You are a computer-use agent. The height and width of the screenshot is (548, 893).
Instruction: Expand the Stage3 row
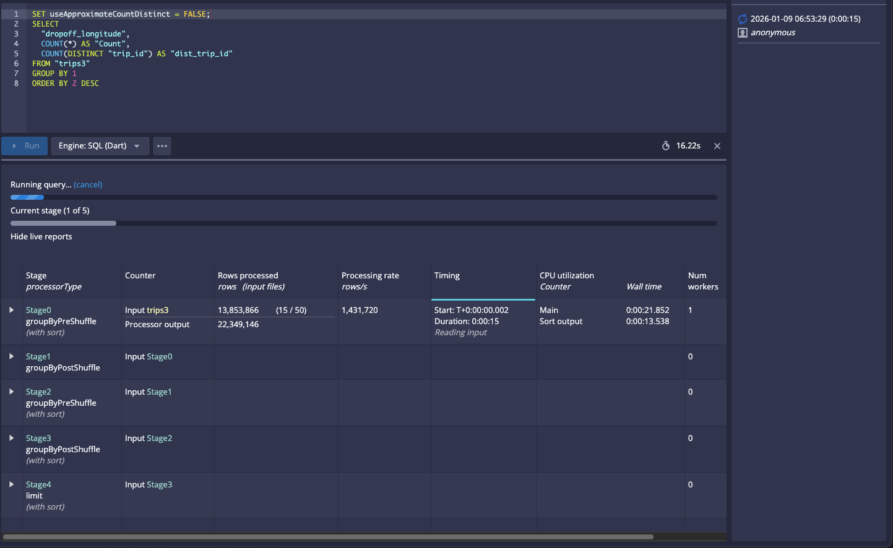coord(11,438)
